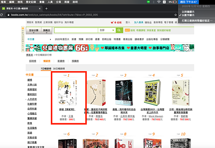
Task: Expand the 旗艦店 dropdown
Action: (47, 31)
